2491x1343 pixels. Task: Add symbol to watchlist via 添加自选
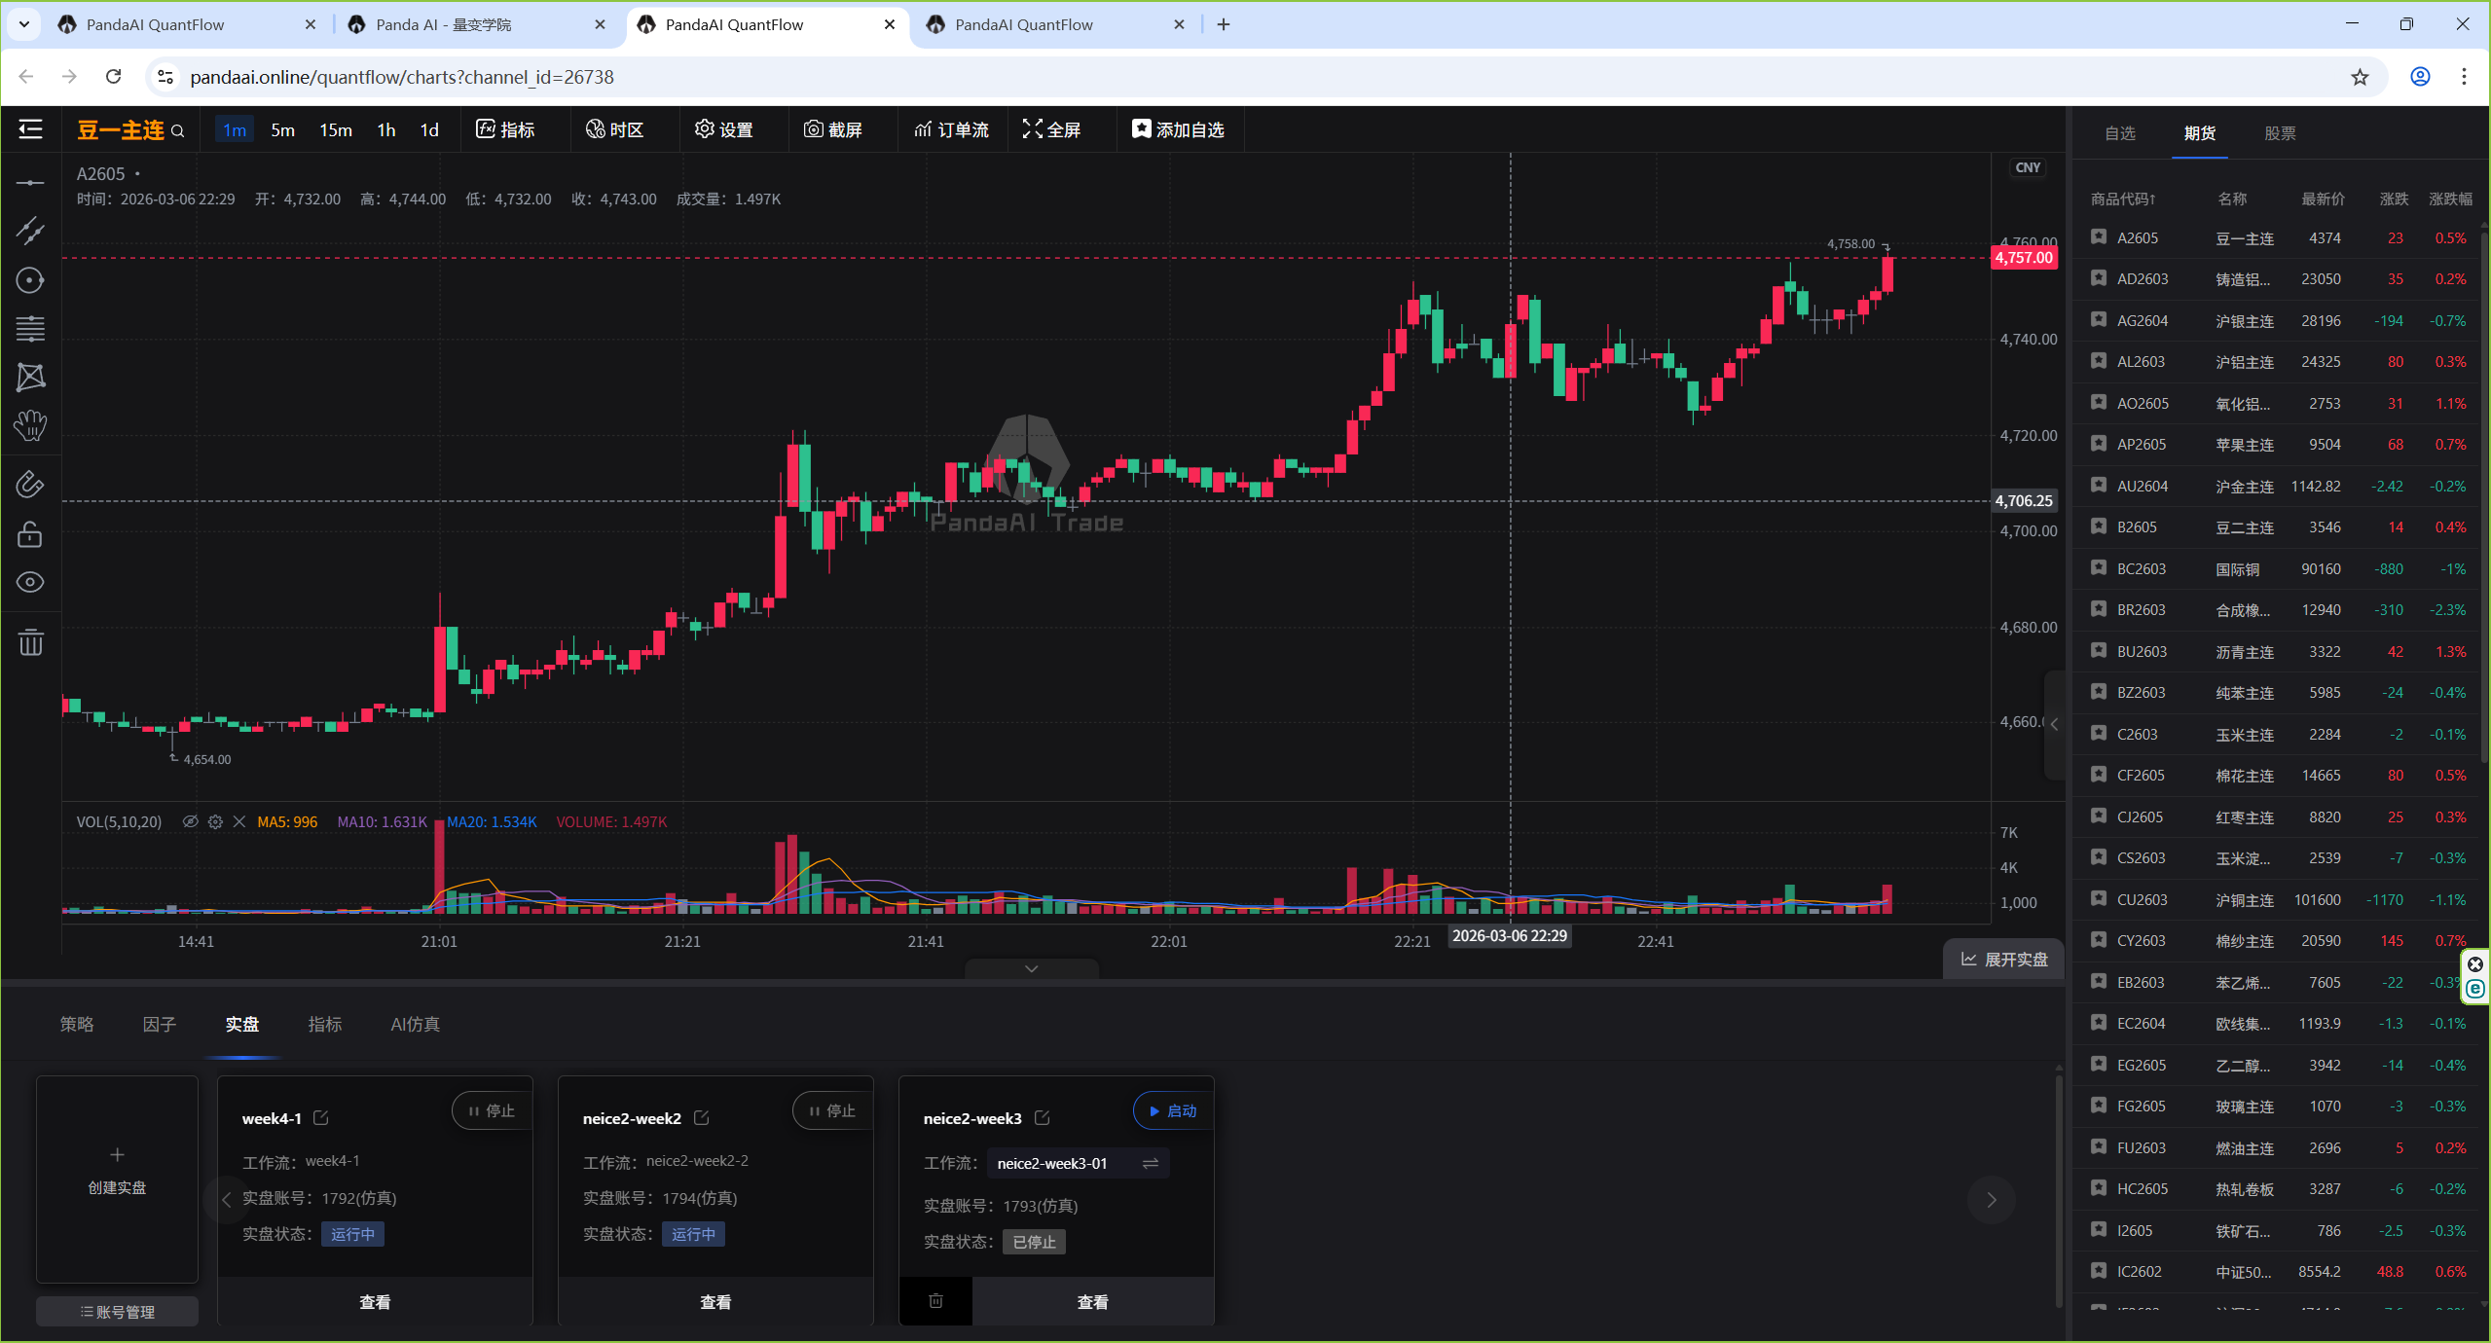pyautogui.click(x=1178, y=129)
